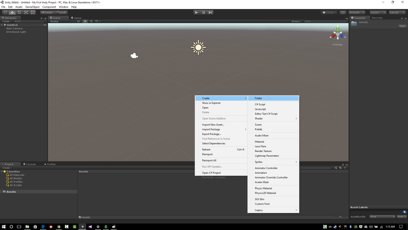Select the Hand tool in the toolbar
This screenshot has height=230, width=408.
5,12
